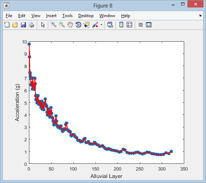
Task: Save the figure with floppy icon
Action: 23,25
